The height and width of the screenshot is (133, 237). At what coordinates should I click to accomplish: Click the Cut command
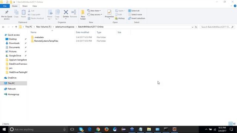point(31,11)
